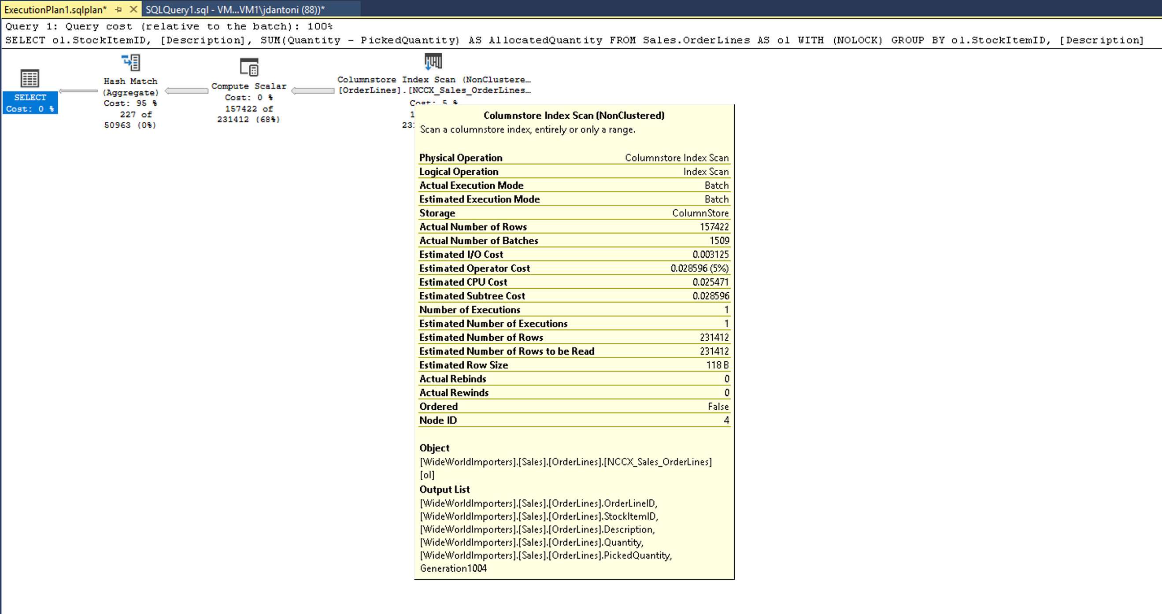The image size is (1162, 614).
Task: Click the Ordered False property row
Action: coord(573,406)
